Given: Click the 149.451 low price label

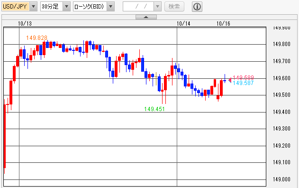Looking at the screenshot, I should (x=154, y=109).
